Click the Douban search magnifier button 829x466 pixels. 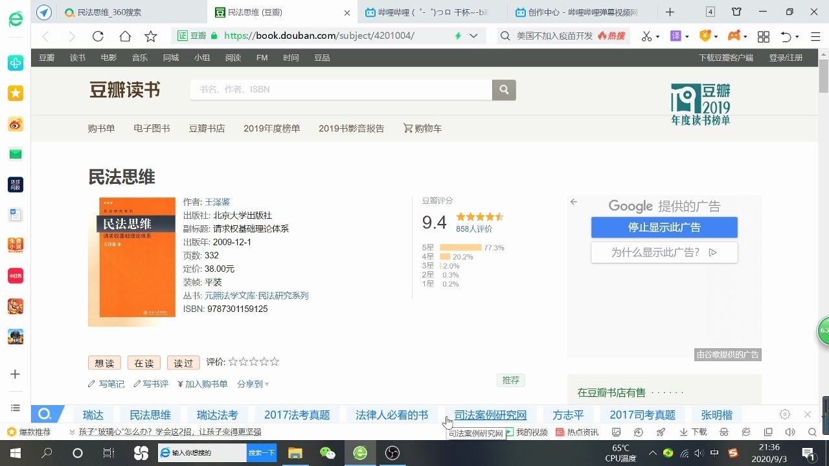[504, 89]
